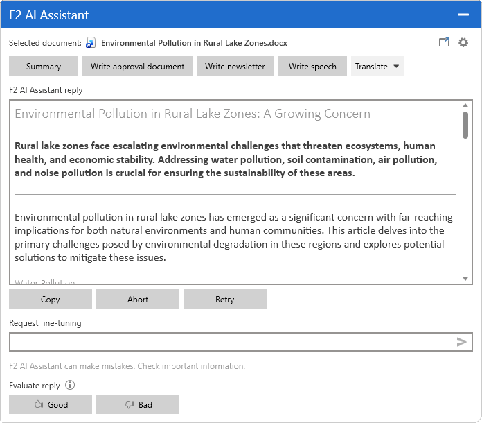This screenshot has width=482, height=423.
Task: Click the 'F2 AI Assistant' title text
Action: [x=49, y=15]
